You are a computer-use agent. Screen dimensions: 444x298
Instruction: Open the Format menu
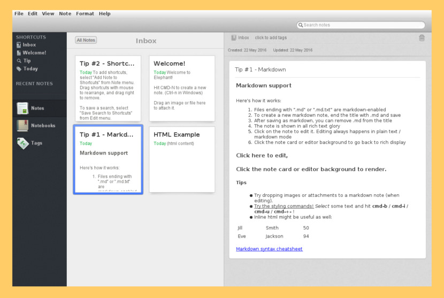(x=85, y=13)
